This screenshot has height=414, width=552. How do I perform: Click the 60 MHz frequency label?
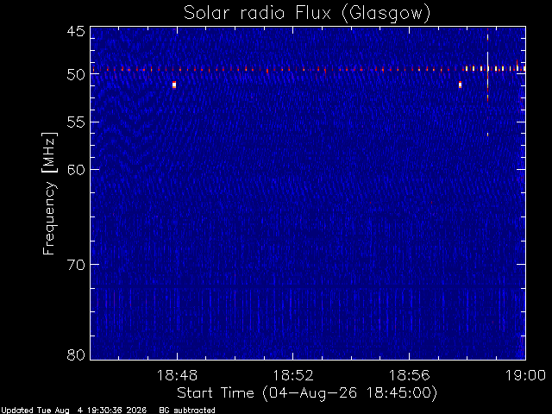76,170
